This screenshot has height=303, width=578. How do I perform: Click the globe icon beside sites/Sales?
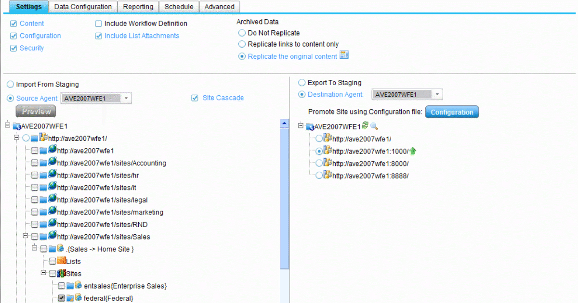coord(52,236)
